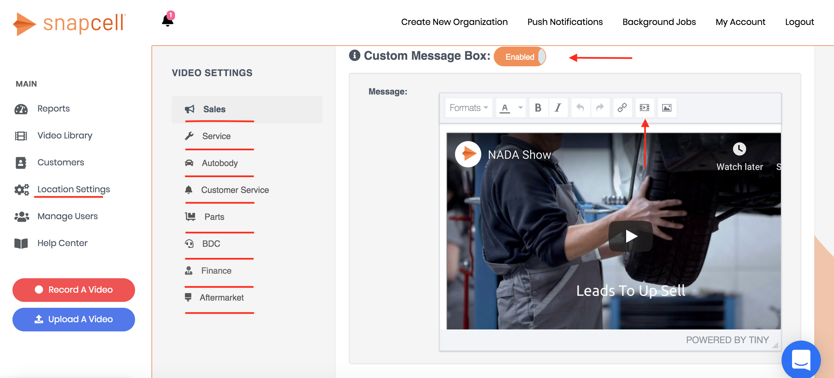This screenshot has height=378, width=834.
Task: Click the notification bell icon
Action: [x=168, y=21]
